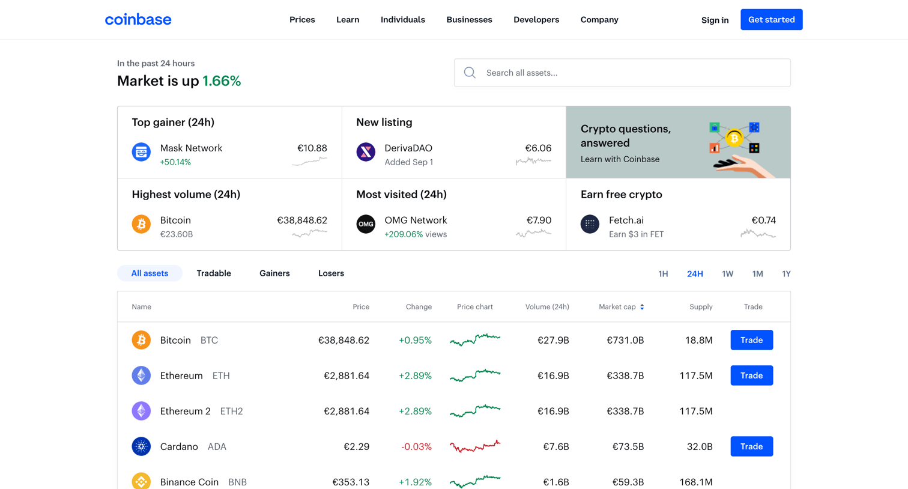
Task: Switch time range to 1M
Action: click(757, 274)
